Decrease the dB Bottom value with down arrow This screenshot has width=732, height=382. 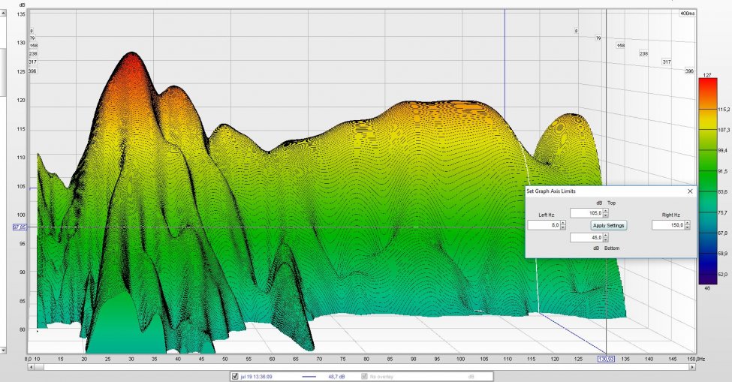[x=606, y=240]
